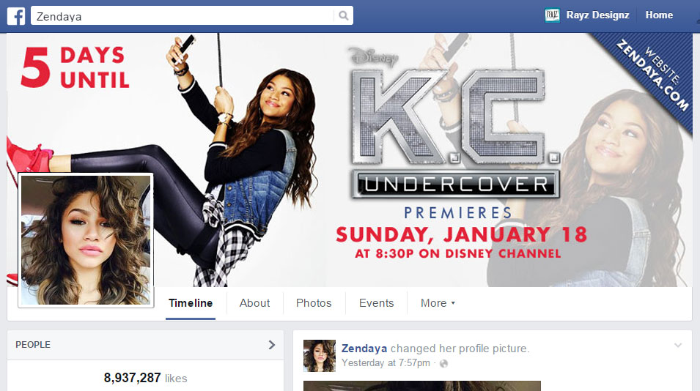Open the Yesterday at 7:57pm timestamp
Viewport: 700px width, 391px height.
coord(386,363)
